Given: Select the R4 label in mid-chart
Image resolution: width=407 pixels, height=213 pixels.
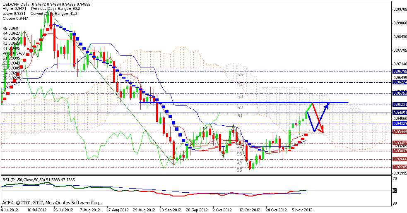Looking at the screenshot, I should (x=240, y=86).
